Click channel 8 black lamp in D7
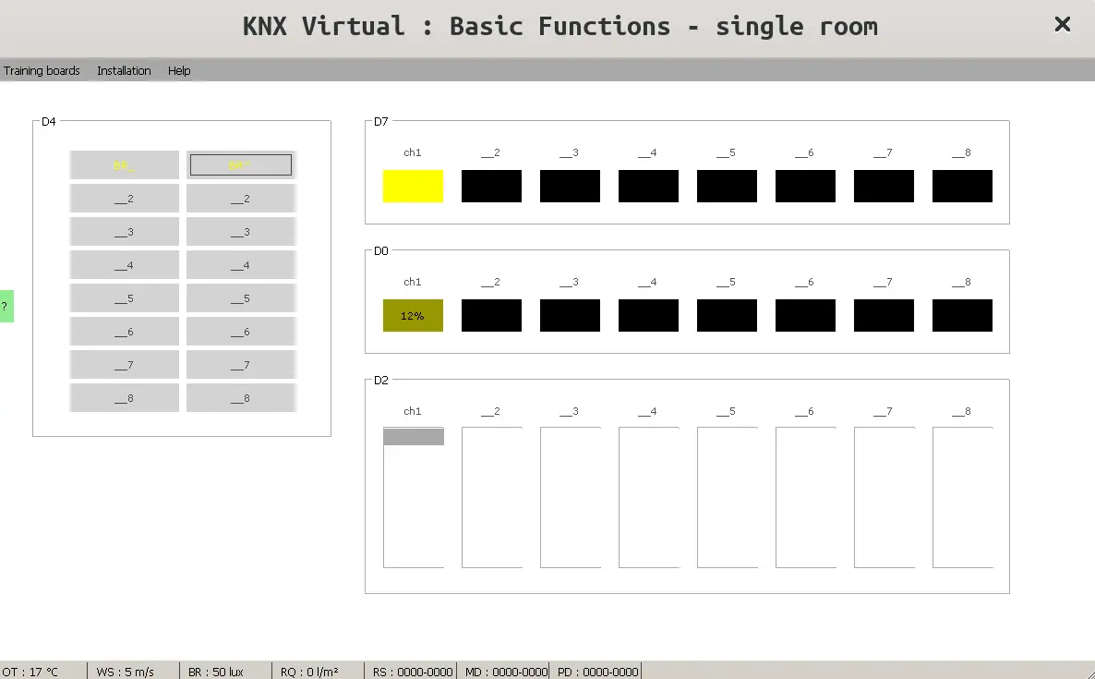The height and width of the screenshot is (679, 1095). [x=962, y=186]
